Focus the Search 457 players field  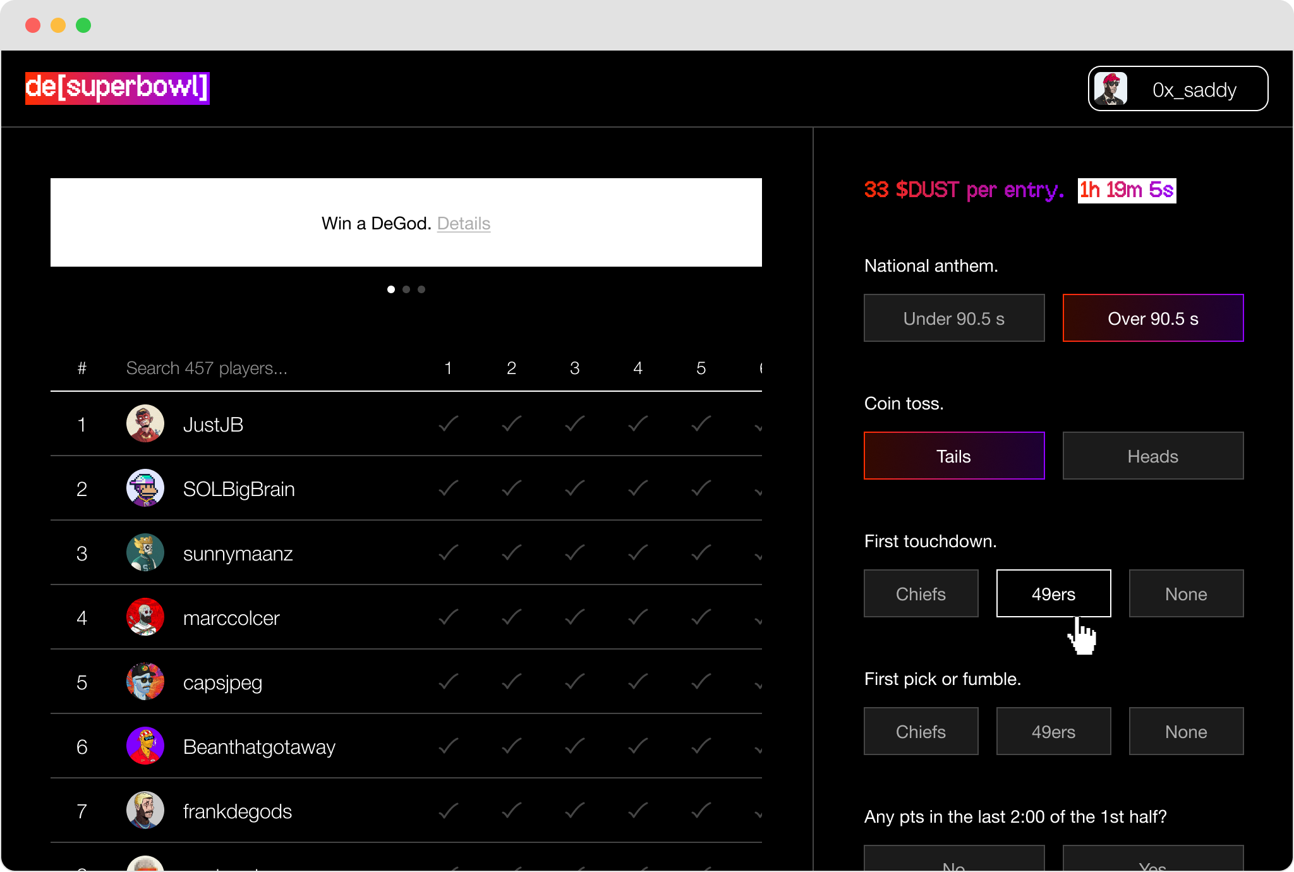point(207,368)
